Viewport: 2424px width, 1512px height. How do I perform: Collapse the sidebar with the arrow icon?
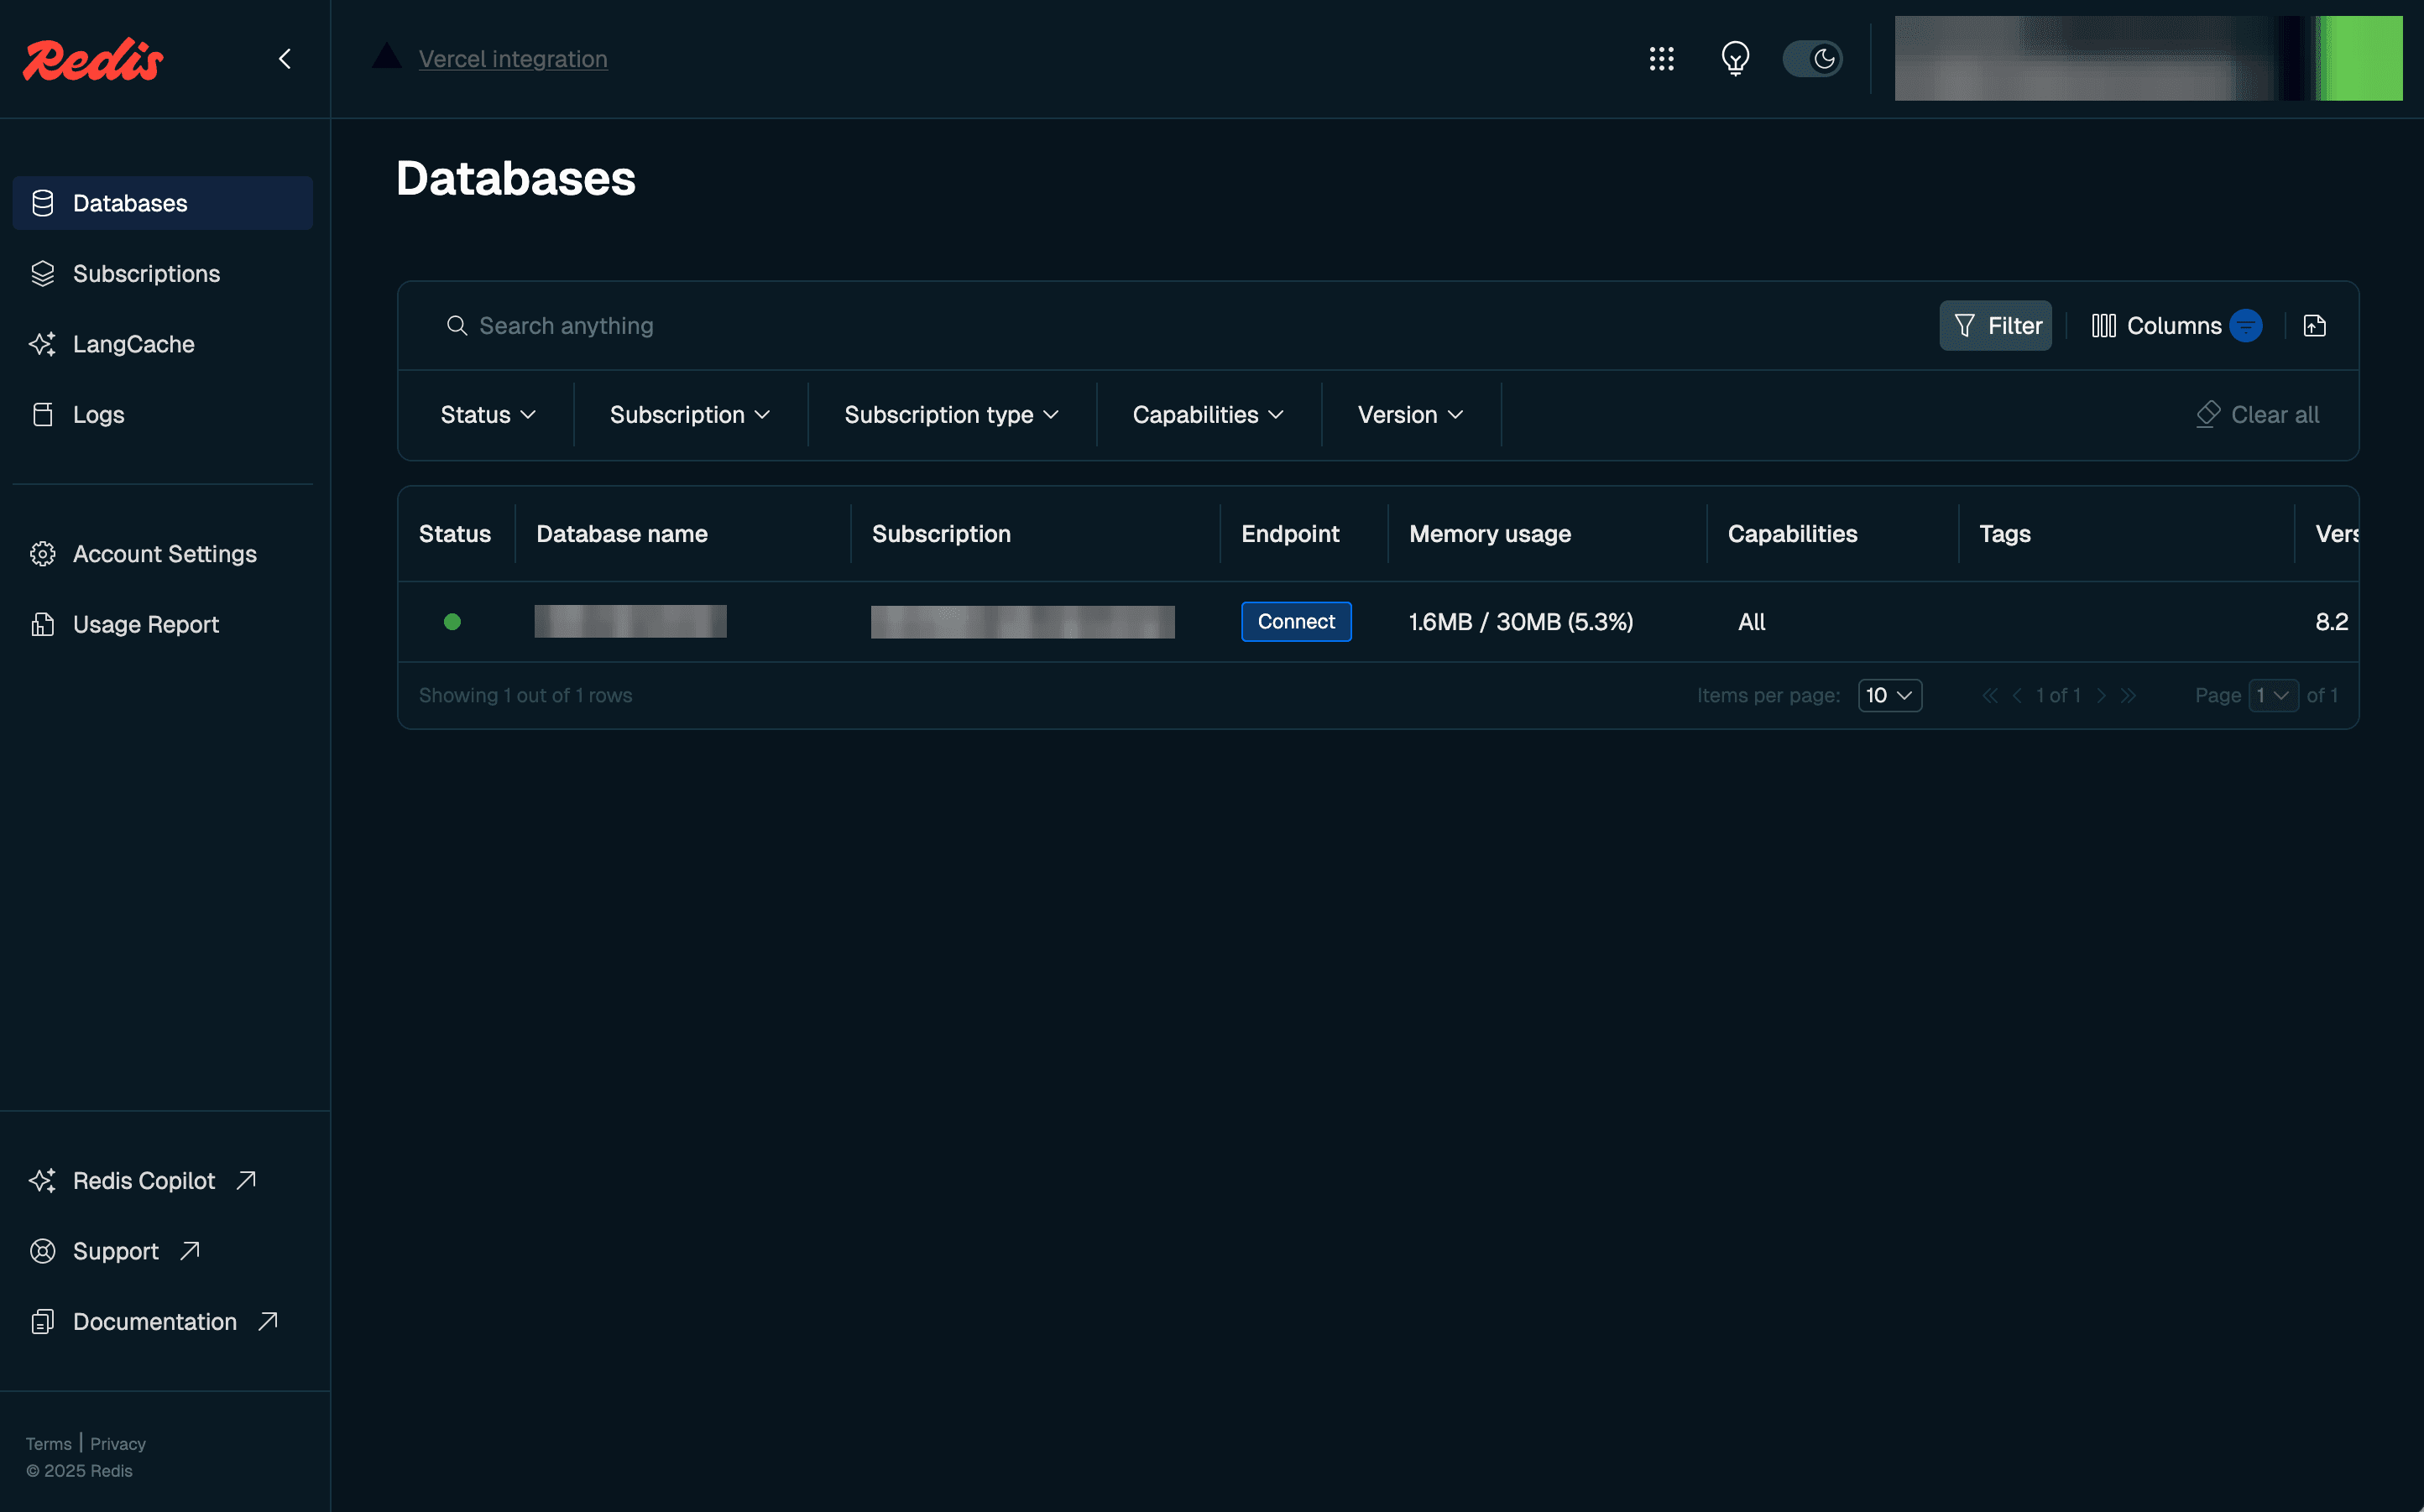[285, 58]
